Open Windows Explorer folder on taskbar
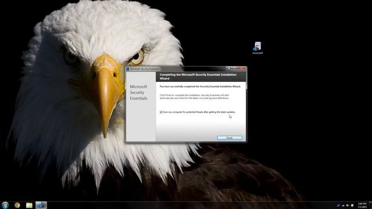The height and width of the screenshot is (209, 372). tap(29, 205)
